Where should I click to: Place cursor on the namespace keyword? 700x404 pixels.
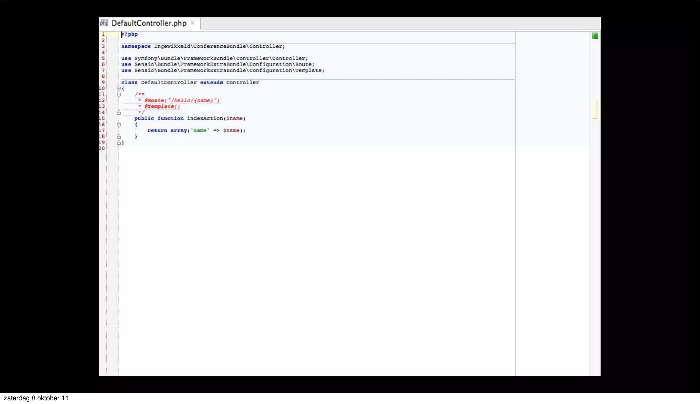click(x=136, y=46)
